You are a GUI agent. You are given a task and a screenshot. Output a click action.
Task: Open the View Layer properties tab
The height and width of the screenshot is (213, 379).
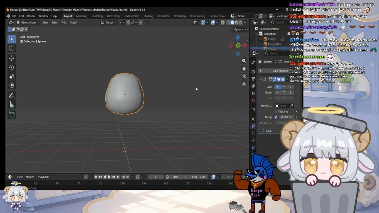pyautogui.click(x=253, y=86)
